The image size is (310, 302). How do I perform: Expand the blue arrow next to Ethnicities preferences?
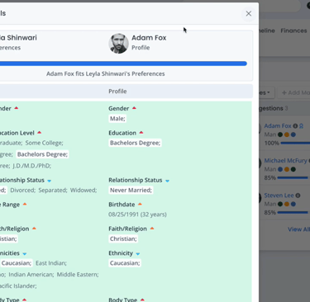coord(25,253)
